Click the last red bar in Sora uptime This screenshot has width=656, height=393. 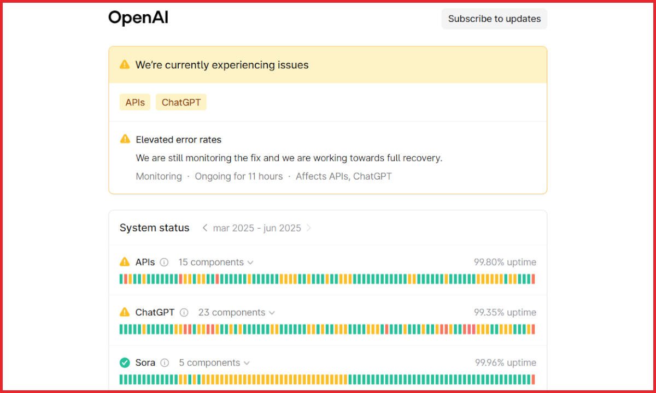coord(533,379)
